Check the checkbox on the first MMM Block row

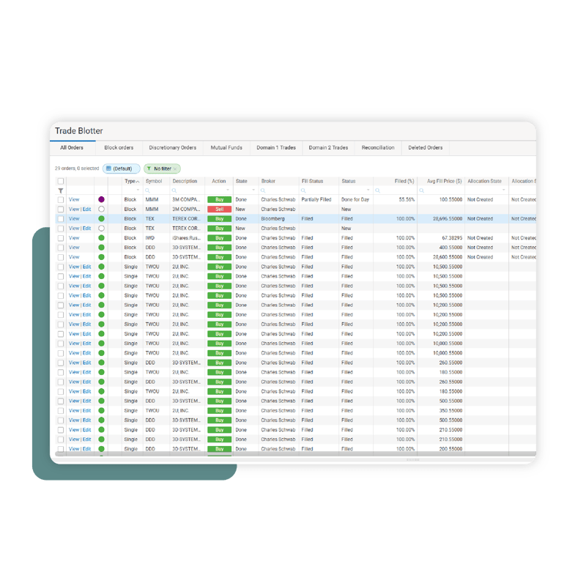pos(59,199)
